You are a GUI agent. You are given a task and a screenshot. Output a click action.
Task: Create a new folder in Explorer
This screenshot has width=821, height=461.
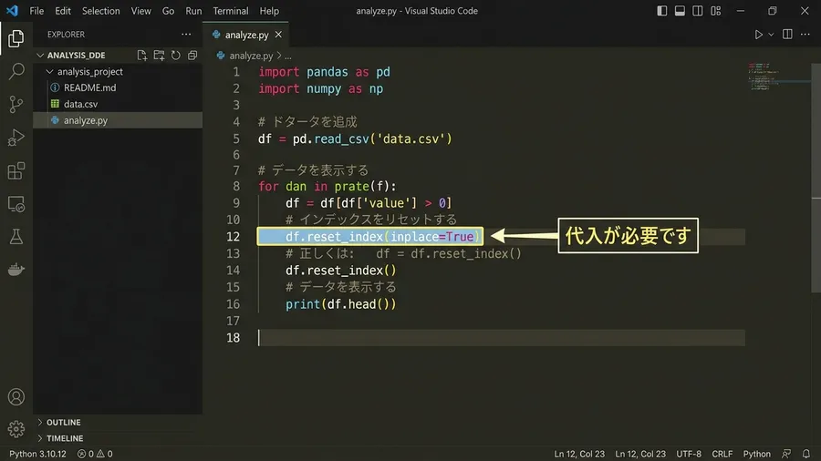coord(159,56)
